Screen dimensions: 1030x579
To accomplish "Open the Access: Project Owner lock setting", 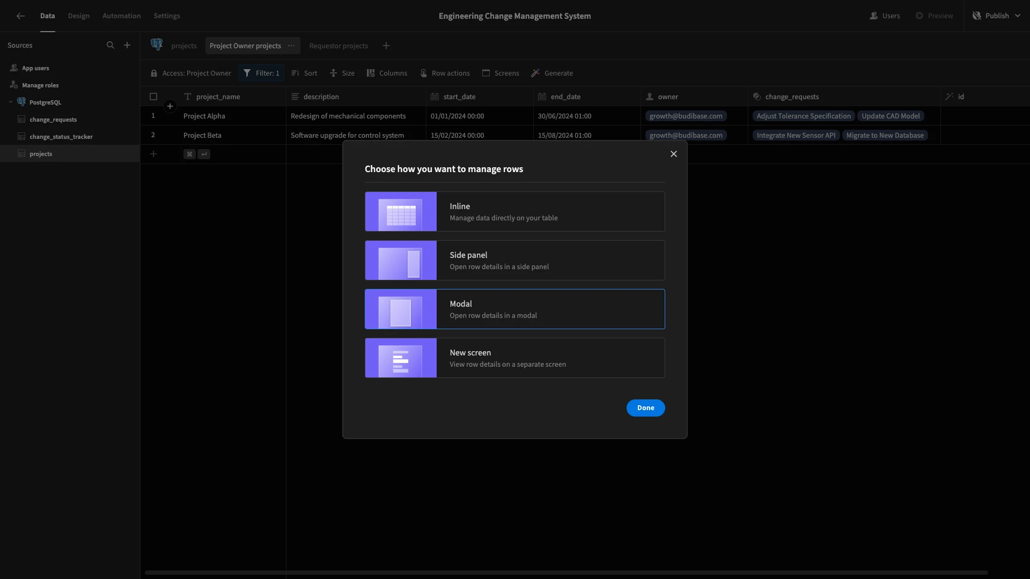I will (191, 73).
